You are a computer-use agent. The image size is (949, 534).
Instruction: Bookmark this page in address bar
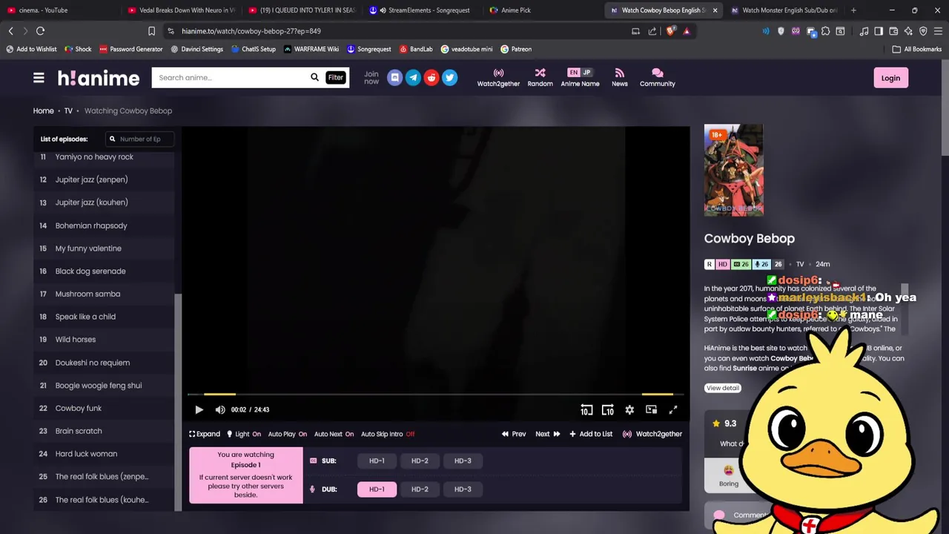pos(151,31)
